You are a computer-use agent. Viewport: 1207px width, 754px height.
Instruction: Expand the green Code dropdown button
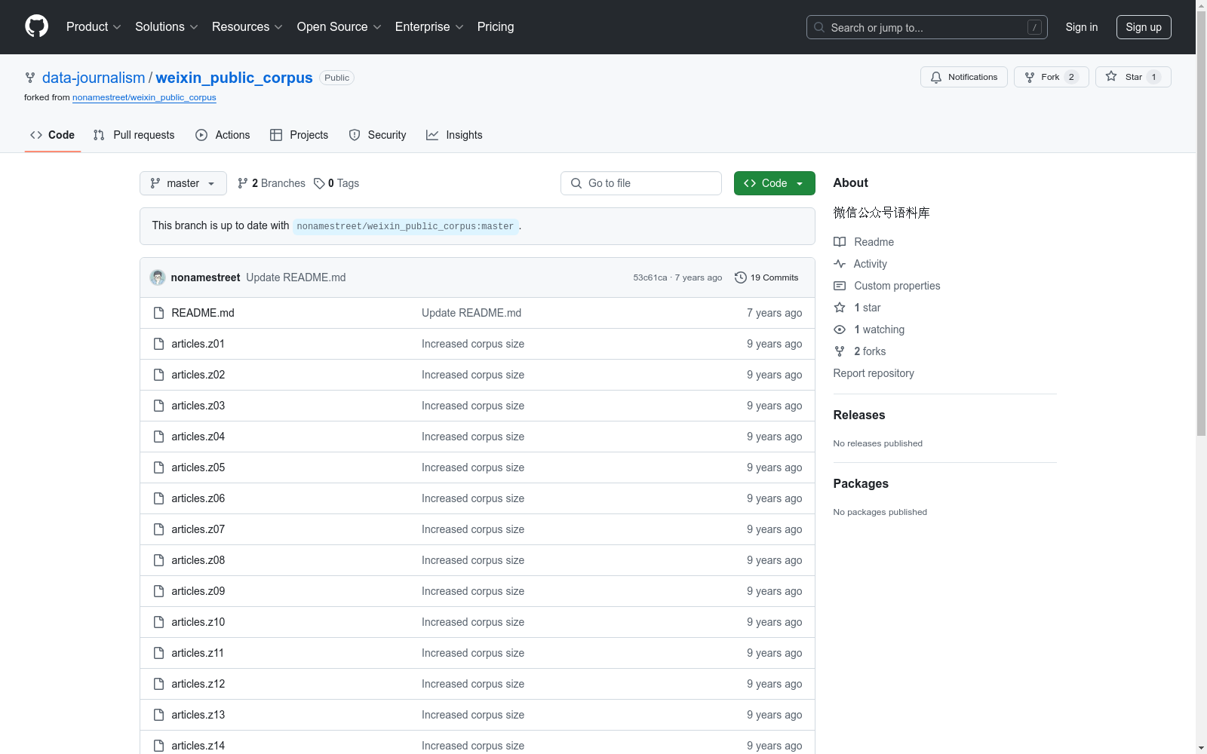[x=775, y=183]
